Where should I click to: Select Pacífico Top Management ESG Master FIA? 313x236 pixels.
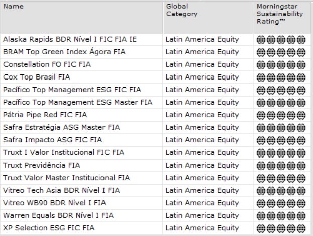click(x=77, y=102)
